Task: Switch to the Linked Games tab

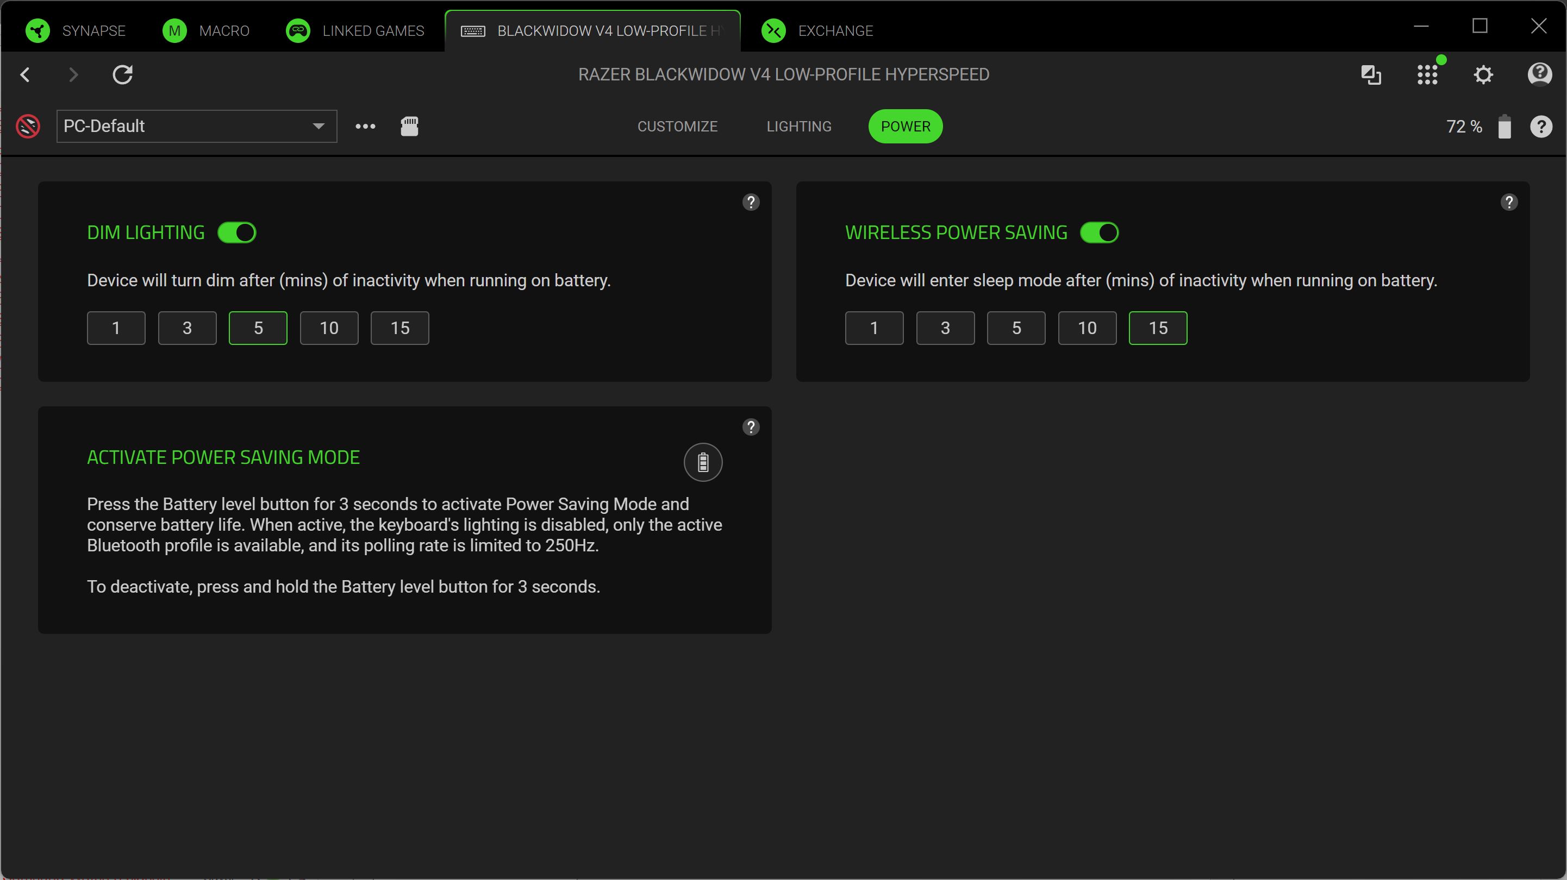Action: pos(355,30)
